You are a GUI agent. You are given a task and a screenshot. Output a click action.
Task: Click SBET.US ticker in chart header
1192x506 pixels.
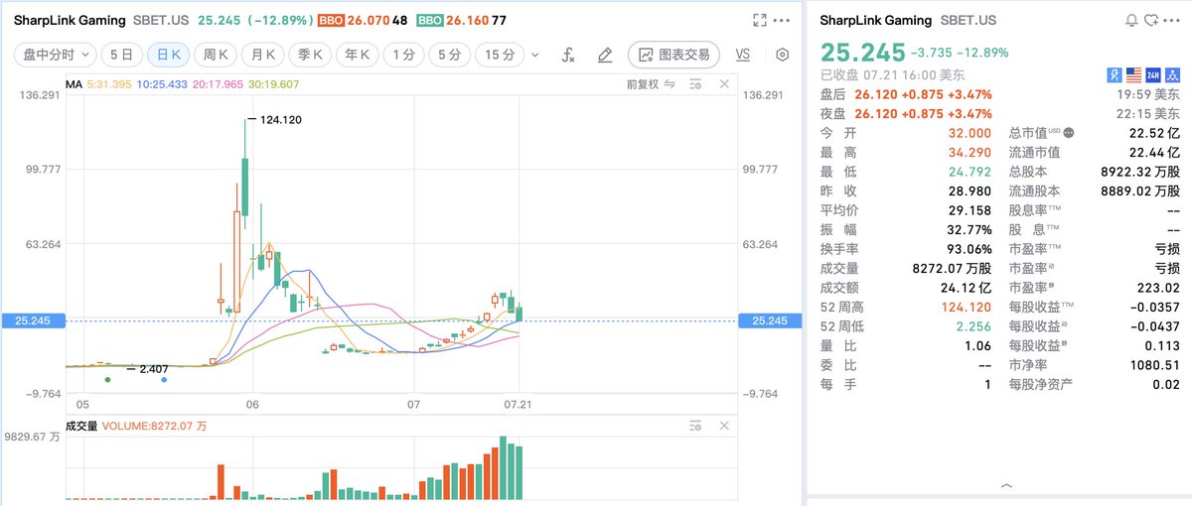pyautogui.click(x=161, y=20)
